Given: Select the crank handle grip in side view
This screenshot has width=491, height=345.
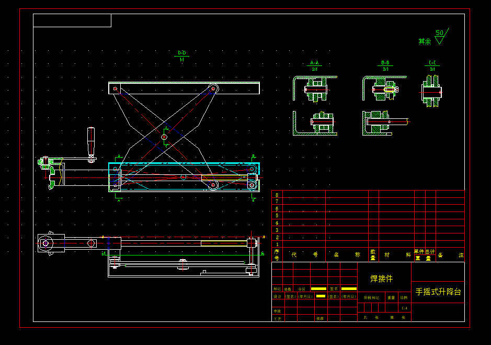Looking at the screenshot, I should (x=91, y=140).
